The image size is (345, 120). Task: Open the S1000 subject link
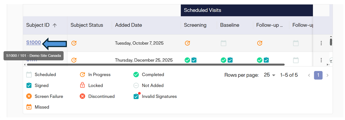click(x=34, y=43)
